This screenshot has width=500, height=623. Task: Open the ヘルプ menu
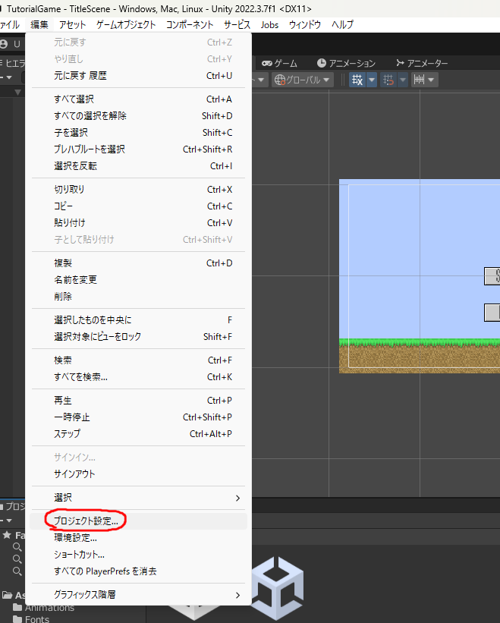(x=342, y=24)
